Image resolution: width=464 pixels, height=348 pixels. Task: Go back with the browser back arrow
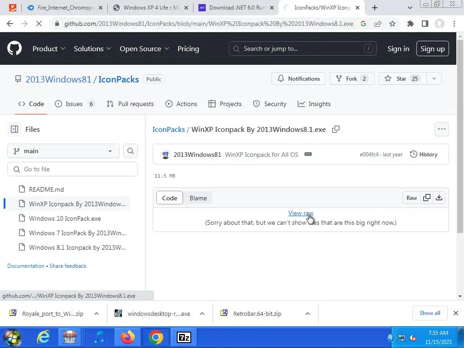point(10,24)
